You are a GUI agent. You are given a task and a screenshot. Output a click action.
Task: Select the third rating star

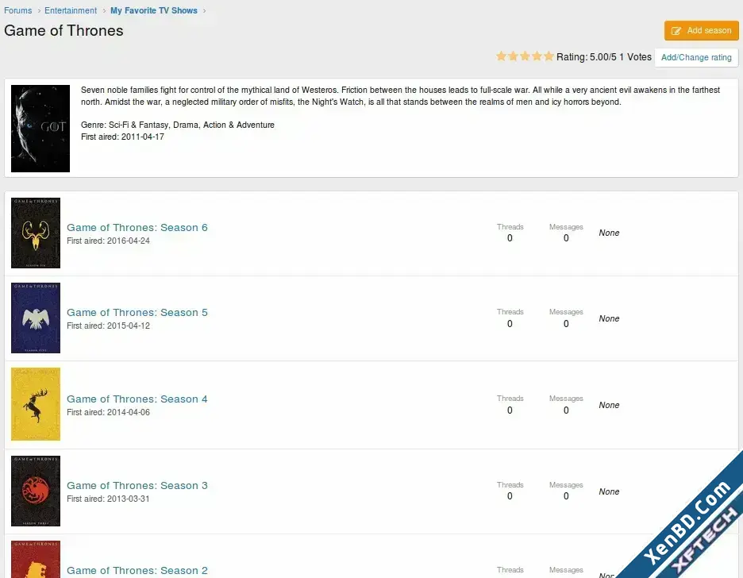[525, 56]
